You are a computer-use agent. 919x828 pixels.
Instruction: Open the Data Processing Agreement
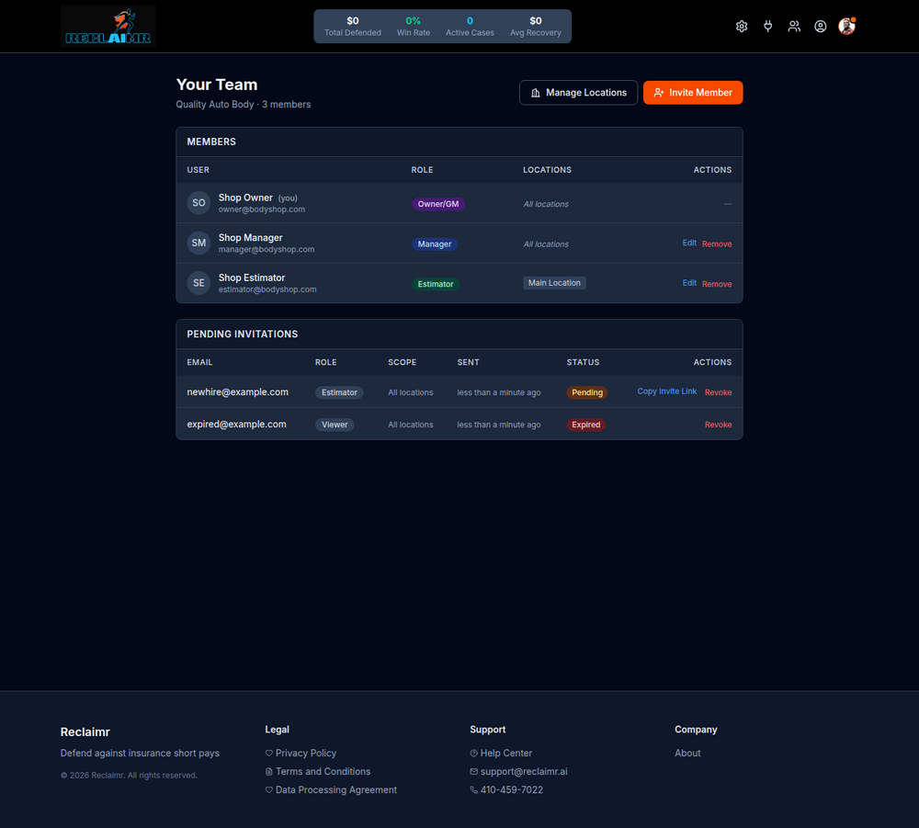[x=335, y=790]
